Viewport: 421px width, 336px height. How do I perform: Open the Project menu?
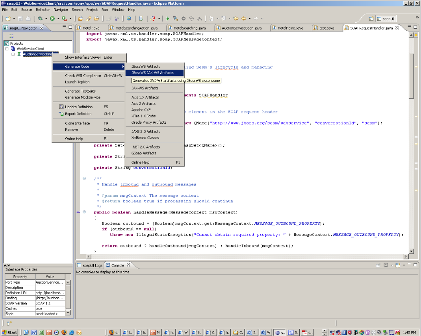tap(92, 10)
